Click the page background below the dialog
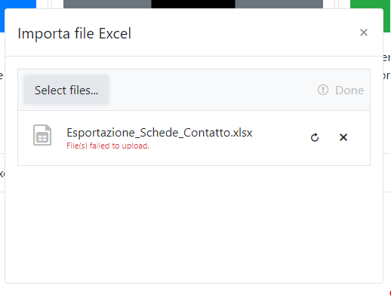Image resolution: width=391 pixels, height=304 pixels. (x=194, y=294)
